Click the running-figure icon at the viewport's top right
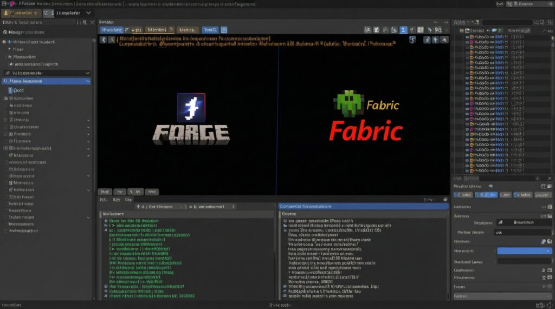The width and height of the screenshot is (555, 309). [427, 40]
